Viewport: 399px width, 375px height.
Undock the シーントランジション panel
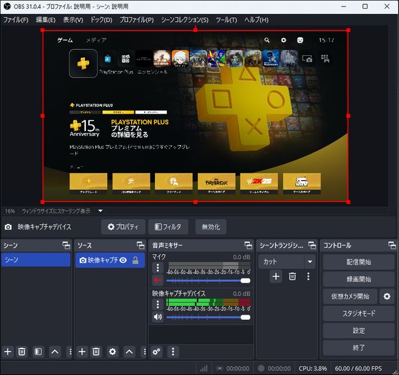coord(312,245)
